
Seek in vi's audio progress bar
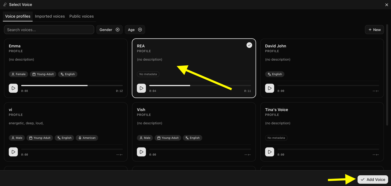(x=72, y=149)
